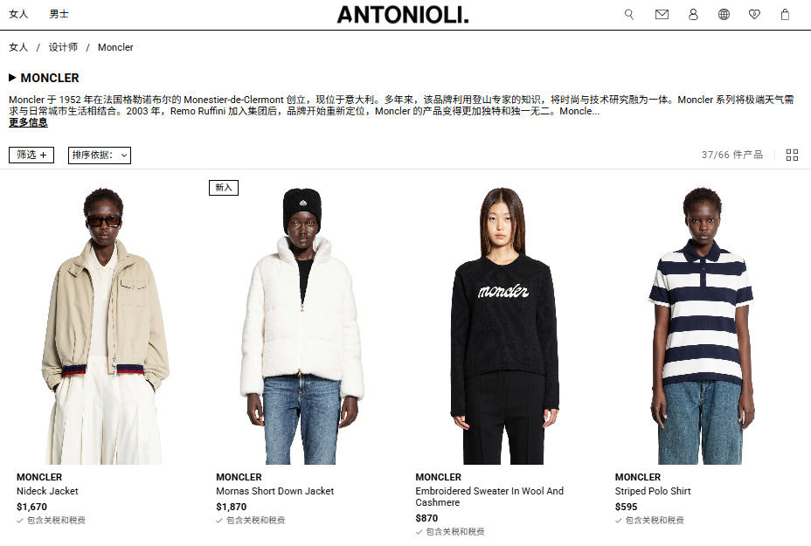Open the Striped Polo Shirt title link
This screenshot has width=811, height=546.
click(653, 491)
